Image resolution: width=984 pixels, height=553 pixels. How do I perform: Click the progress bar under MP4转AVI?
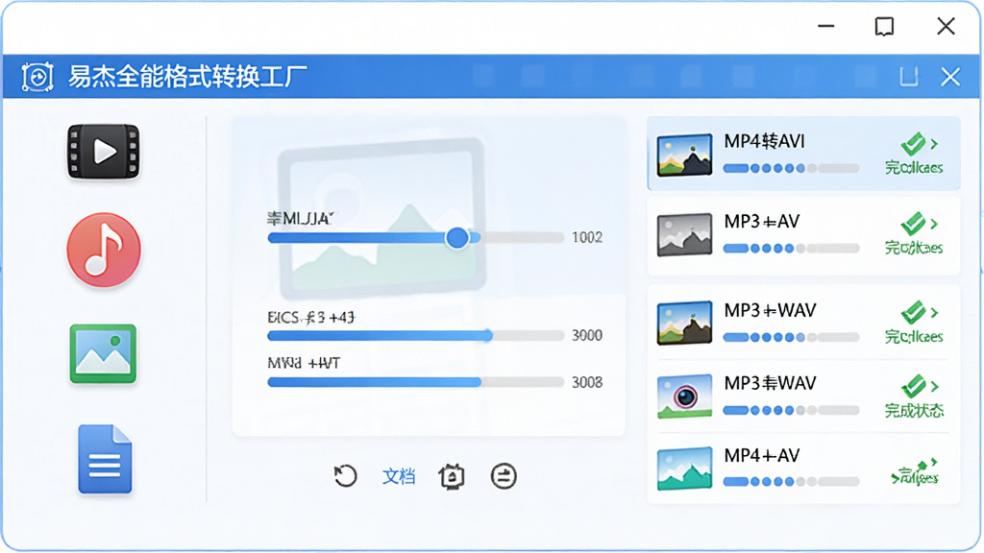[x=791, y=168]
